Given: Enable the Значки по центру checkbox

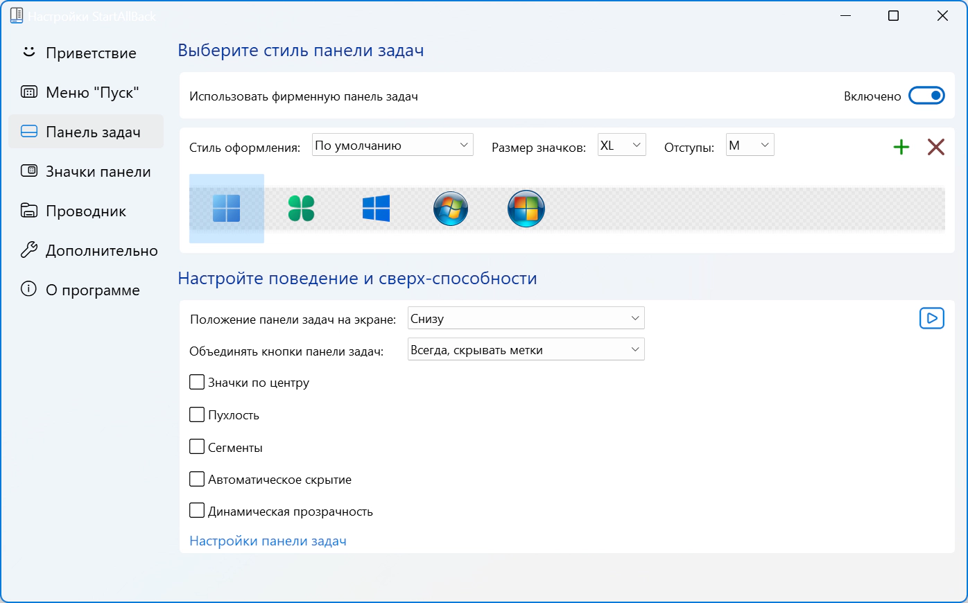Looking at the screenshot, I should tap(197, 382).
